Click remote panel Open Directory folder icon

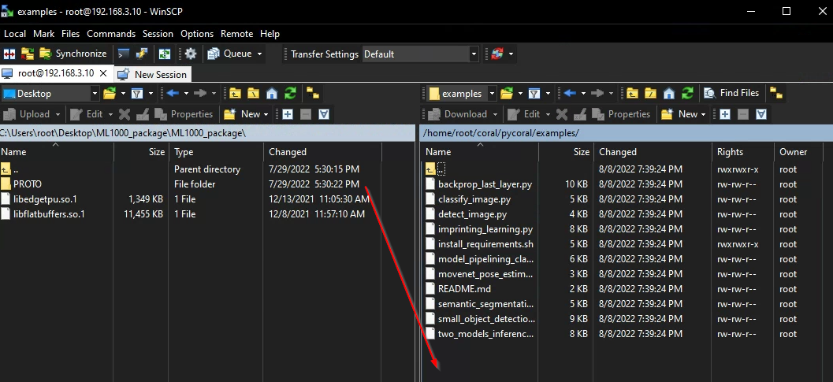tap(507, 94)
